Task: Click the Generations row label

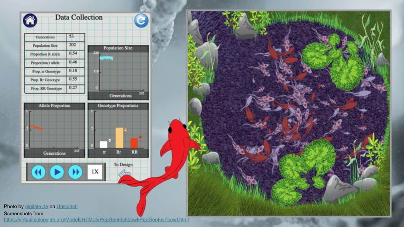Action: 45,37
